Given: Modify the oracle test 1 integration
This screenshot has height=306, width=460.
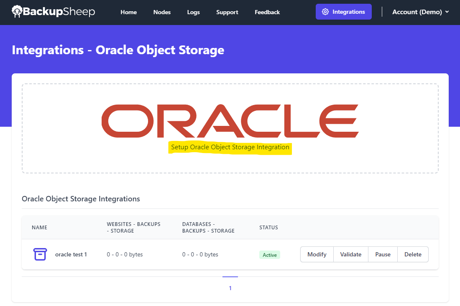Looking at the screenshot, I should (317, 254).
